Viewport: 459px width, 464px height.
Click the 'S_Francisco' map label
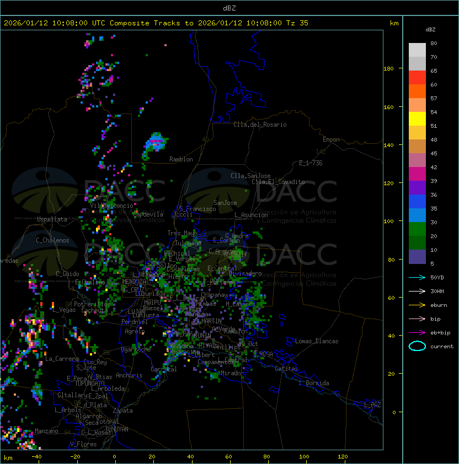pyautogui.click(x=198, y=209)
